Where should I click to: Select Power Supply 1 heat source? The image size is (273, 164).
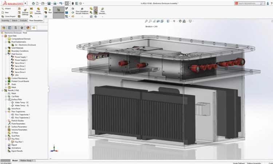21,57
